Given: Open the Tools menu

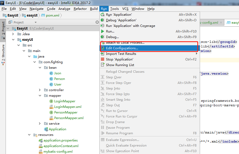Looking at the screenshot, I should (115, 9).
